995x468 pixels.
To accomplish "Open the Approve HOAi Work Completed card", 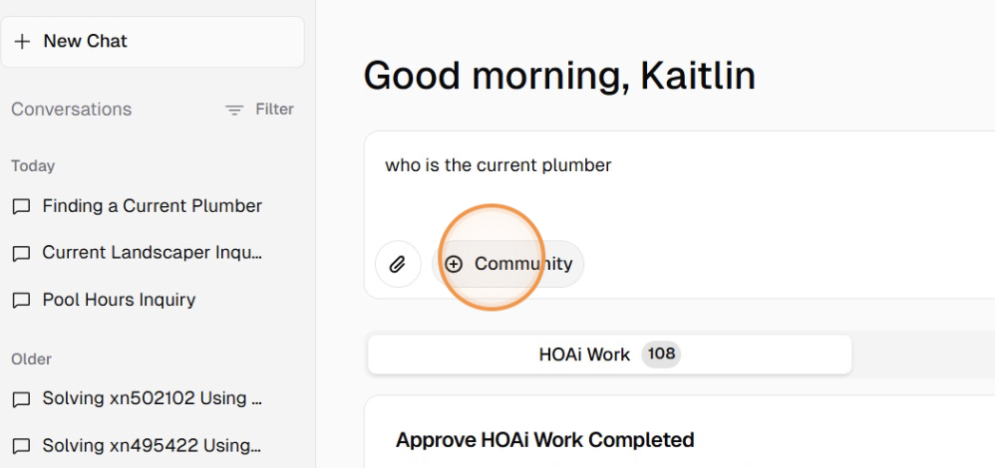I will pyautogui.click(x=544, y=440).
